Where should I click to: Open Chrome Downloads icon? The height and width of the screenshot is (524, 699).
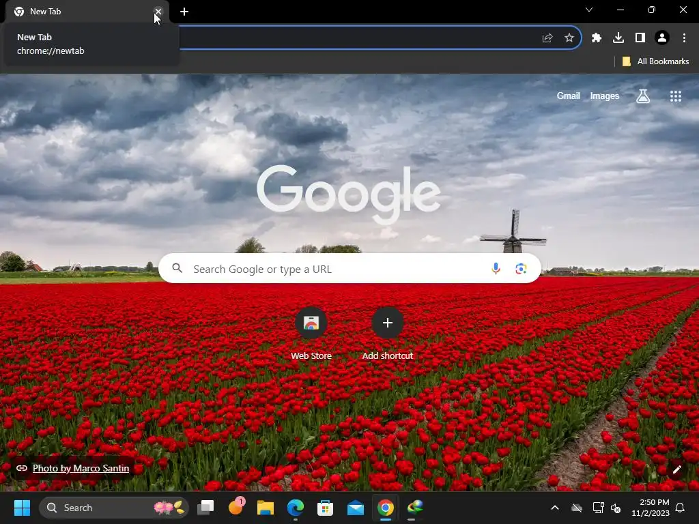[x=618, y=38]
